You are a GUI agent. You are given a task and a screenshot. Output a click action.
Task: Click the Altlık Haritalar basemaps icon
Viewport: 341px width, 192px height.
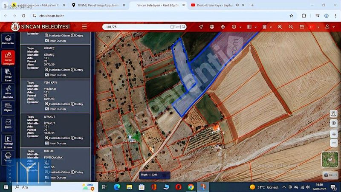coord(8,91)
